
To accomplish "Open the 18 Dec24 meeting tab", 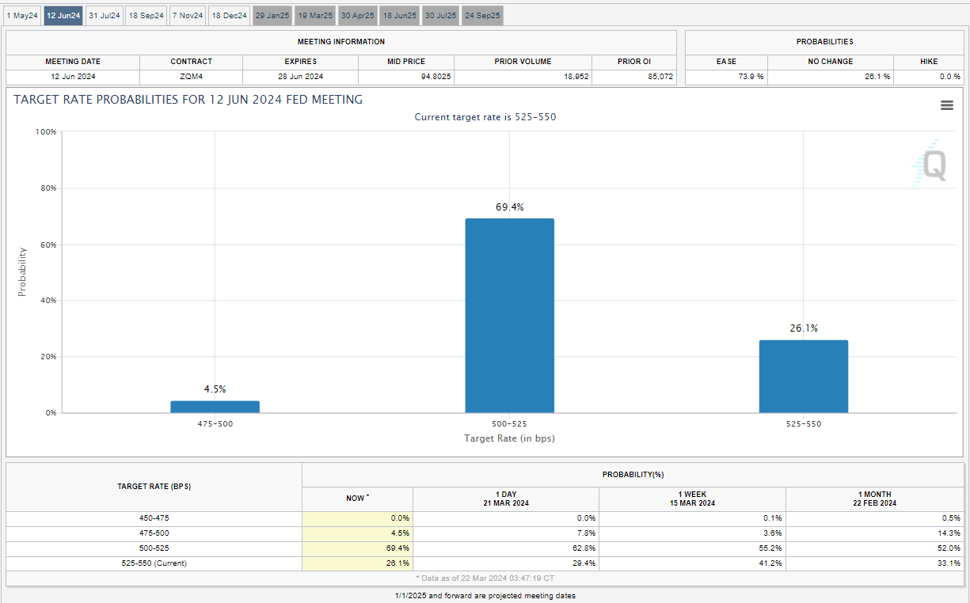I will pos(230,16).
